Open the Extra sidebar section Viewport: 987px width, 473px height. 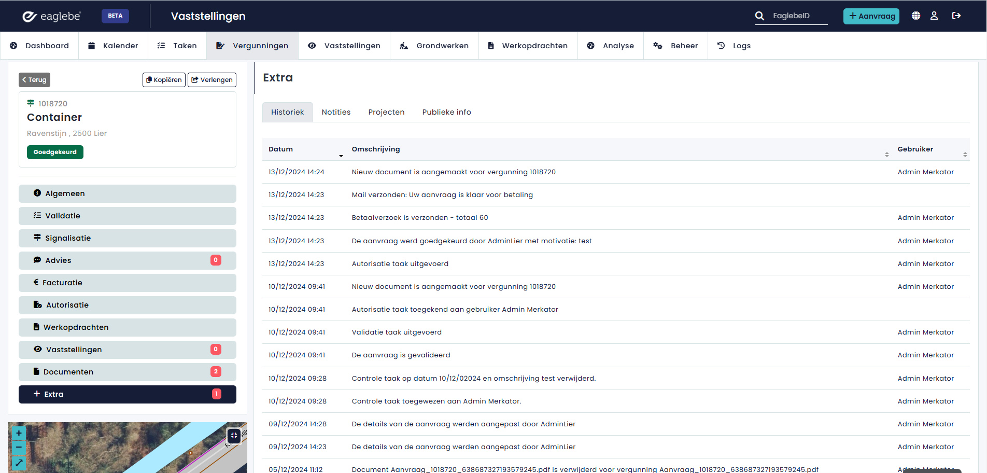pos(128,394)
